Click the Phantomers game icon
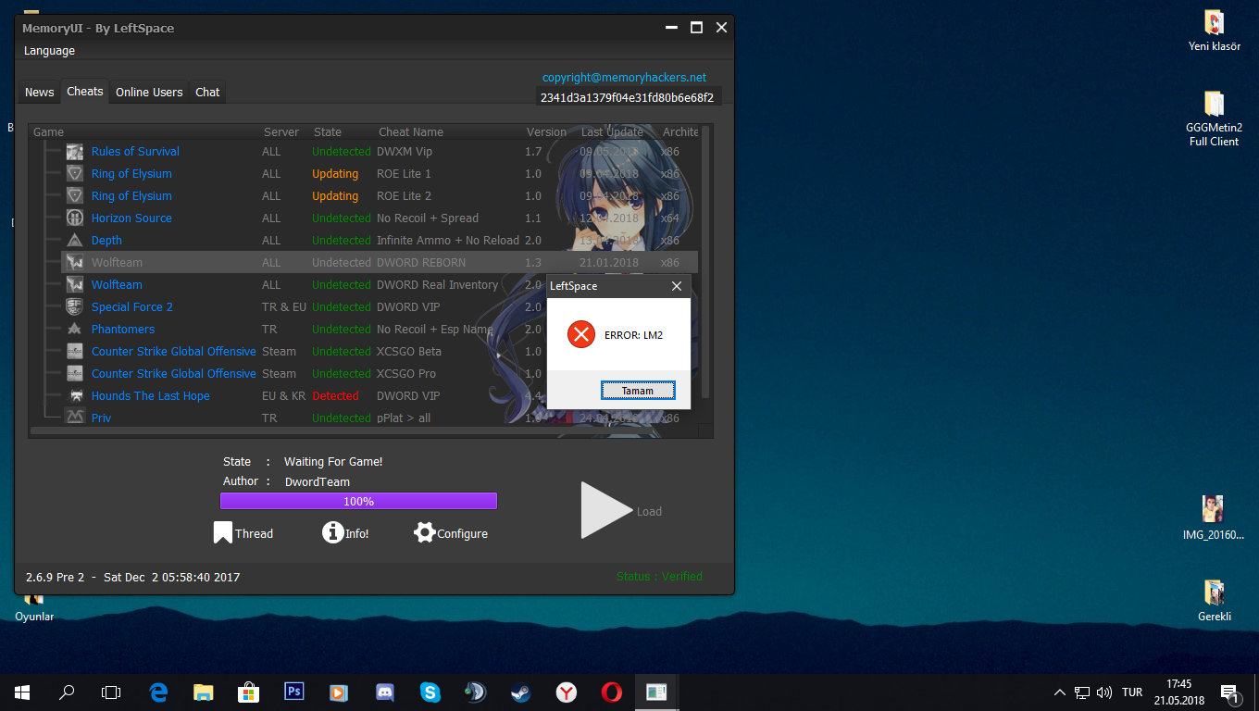This screenshot has width=1259, height=711. pyautogui.click(x=75, y=330)
